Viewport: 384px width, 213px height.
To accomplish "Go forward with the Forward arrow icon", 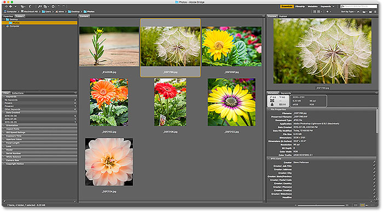I will point(10,7).
